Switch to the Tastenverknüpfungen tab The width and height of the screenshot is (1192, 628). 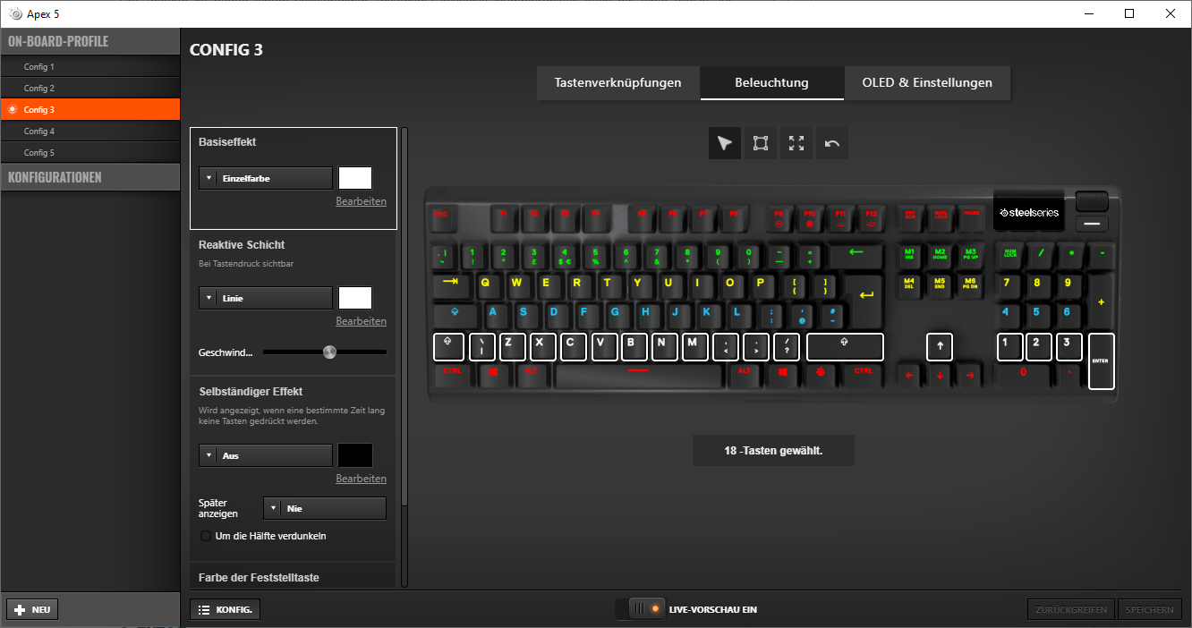pos(617,82)
